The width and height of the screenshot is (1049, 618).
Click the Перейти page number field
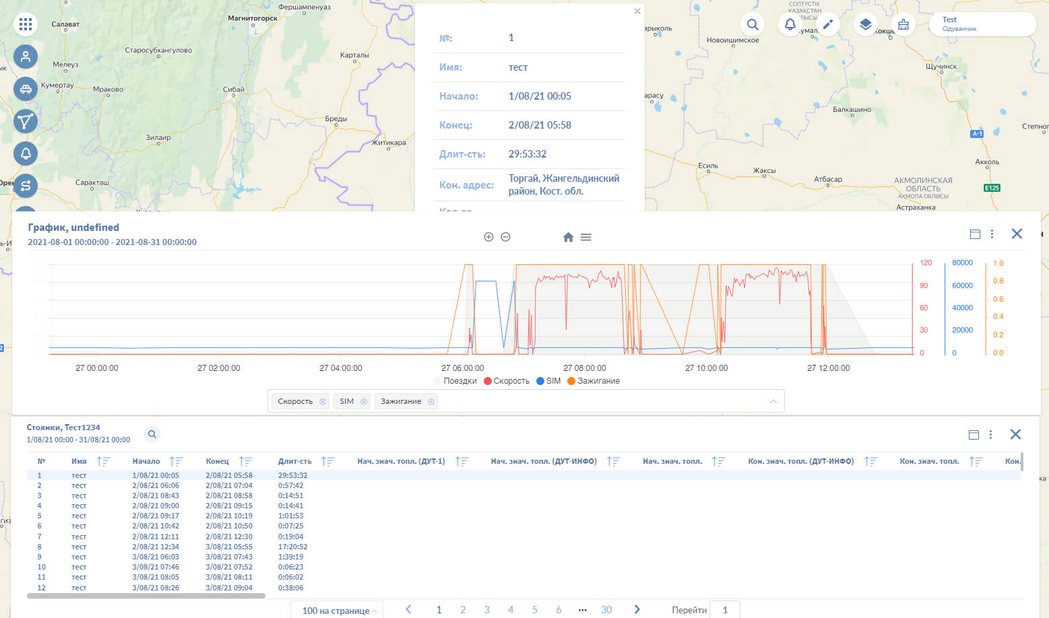point(725,610)
